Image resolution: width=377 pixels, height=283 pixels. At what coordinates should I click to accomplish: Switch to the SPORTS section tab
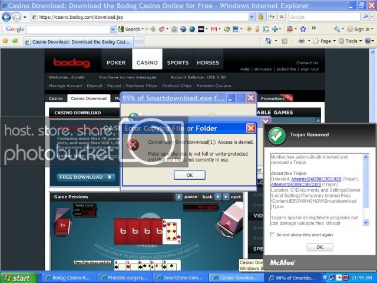[178, 62]
